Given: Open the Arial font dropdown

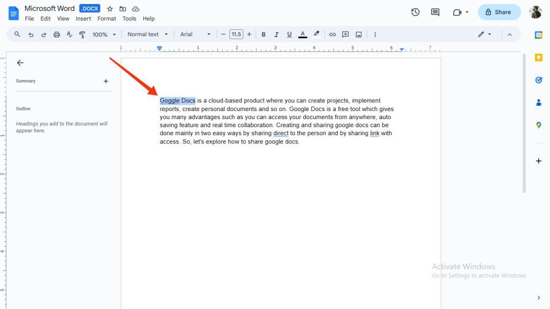Looking at the screenshot, I should (195, 35).
